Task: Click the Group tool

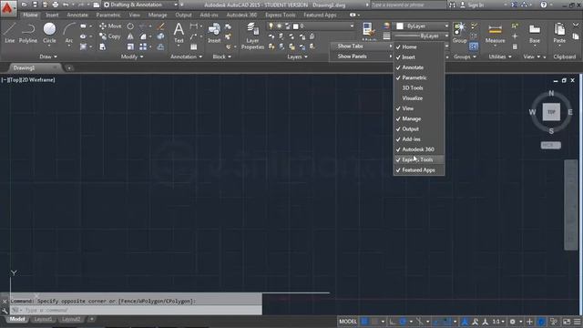Action: pyautogui.click(x=459, y=33)
